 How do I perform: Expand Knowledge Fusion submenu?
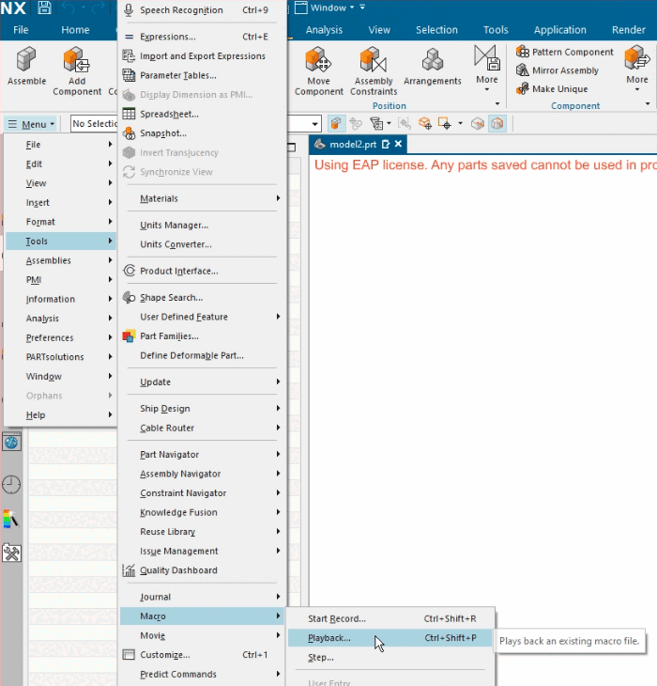[202, 512]
